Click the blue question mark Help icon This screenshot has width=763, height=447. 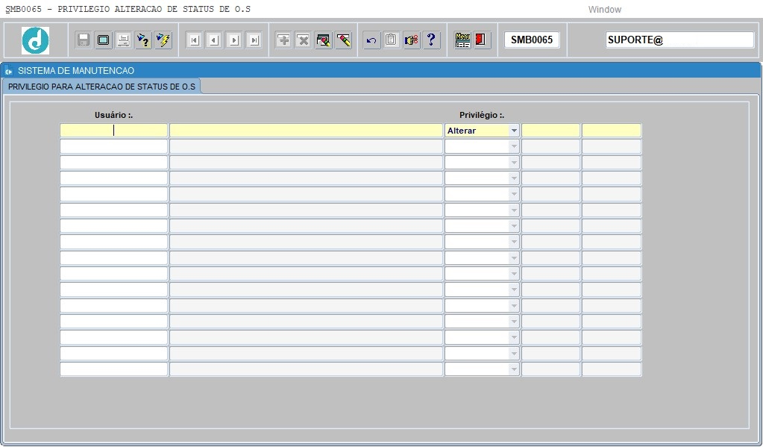click(431, 40)
